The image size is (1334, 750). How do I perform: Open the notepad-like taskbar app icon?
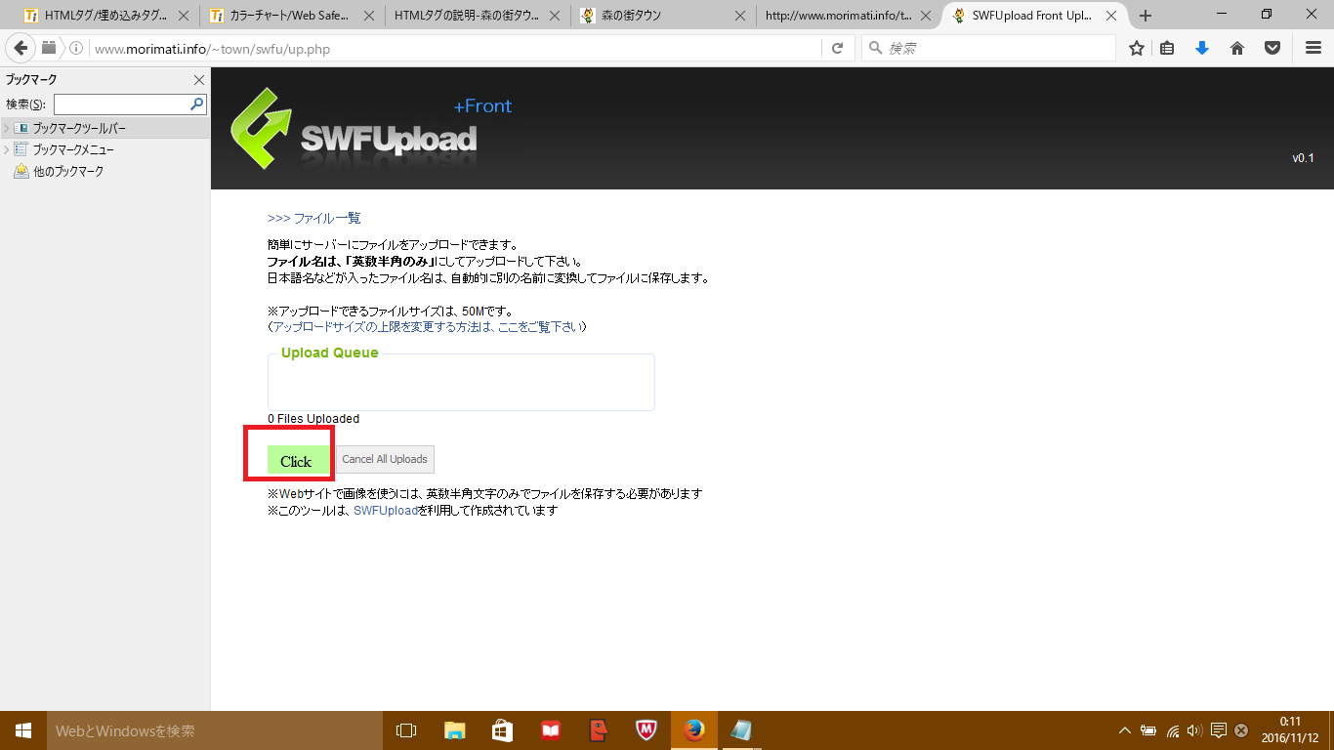pos(741,730)
